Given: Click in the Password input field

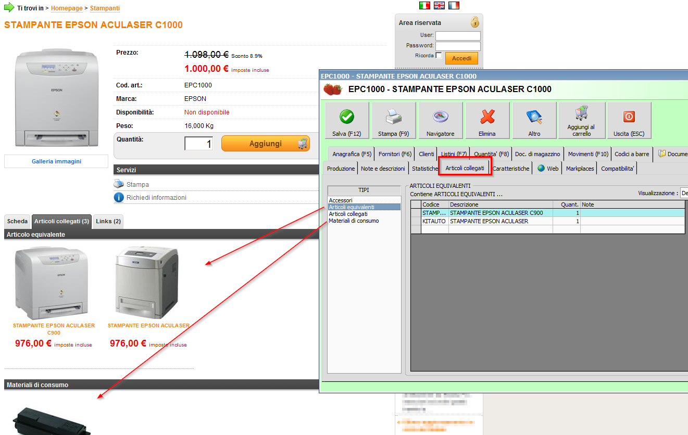Looking at the screenshot, I should 458,46.
